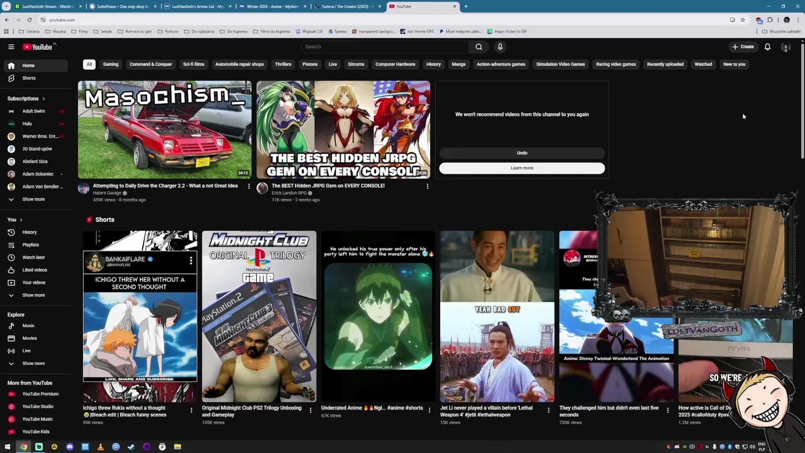This screenshot has height=453, width=805.
Task: Select the Thrillers chip
Action: (283, 64)
